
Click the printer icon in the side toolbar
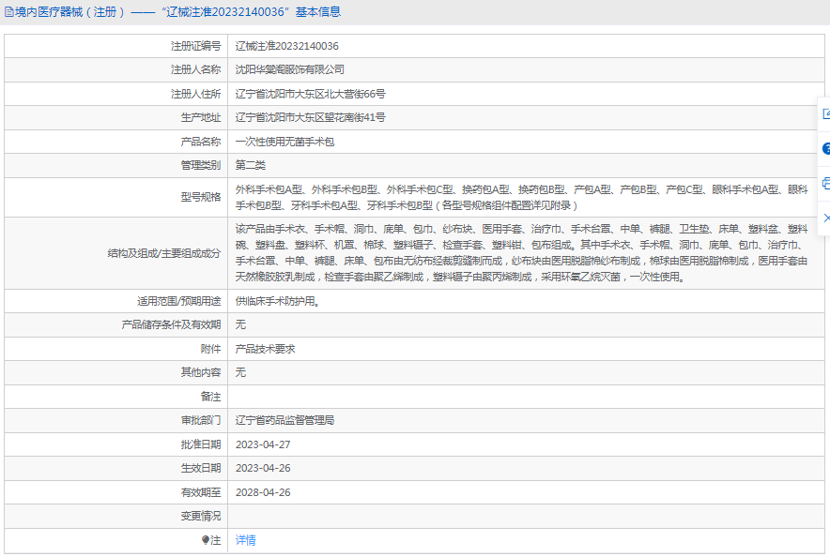coord(826,184)
